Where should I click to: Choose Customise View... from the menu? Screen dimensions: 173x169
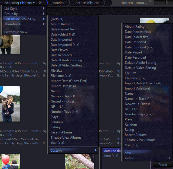coord(17,32)
